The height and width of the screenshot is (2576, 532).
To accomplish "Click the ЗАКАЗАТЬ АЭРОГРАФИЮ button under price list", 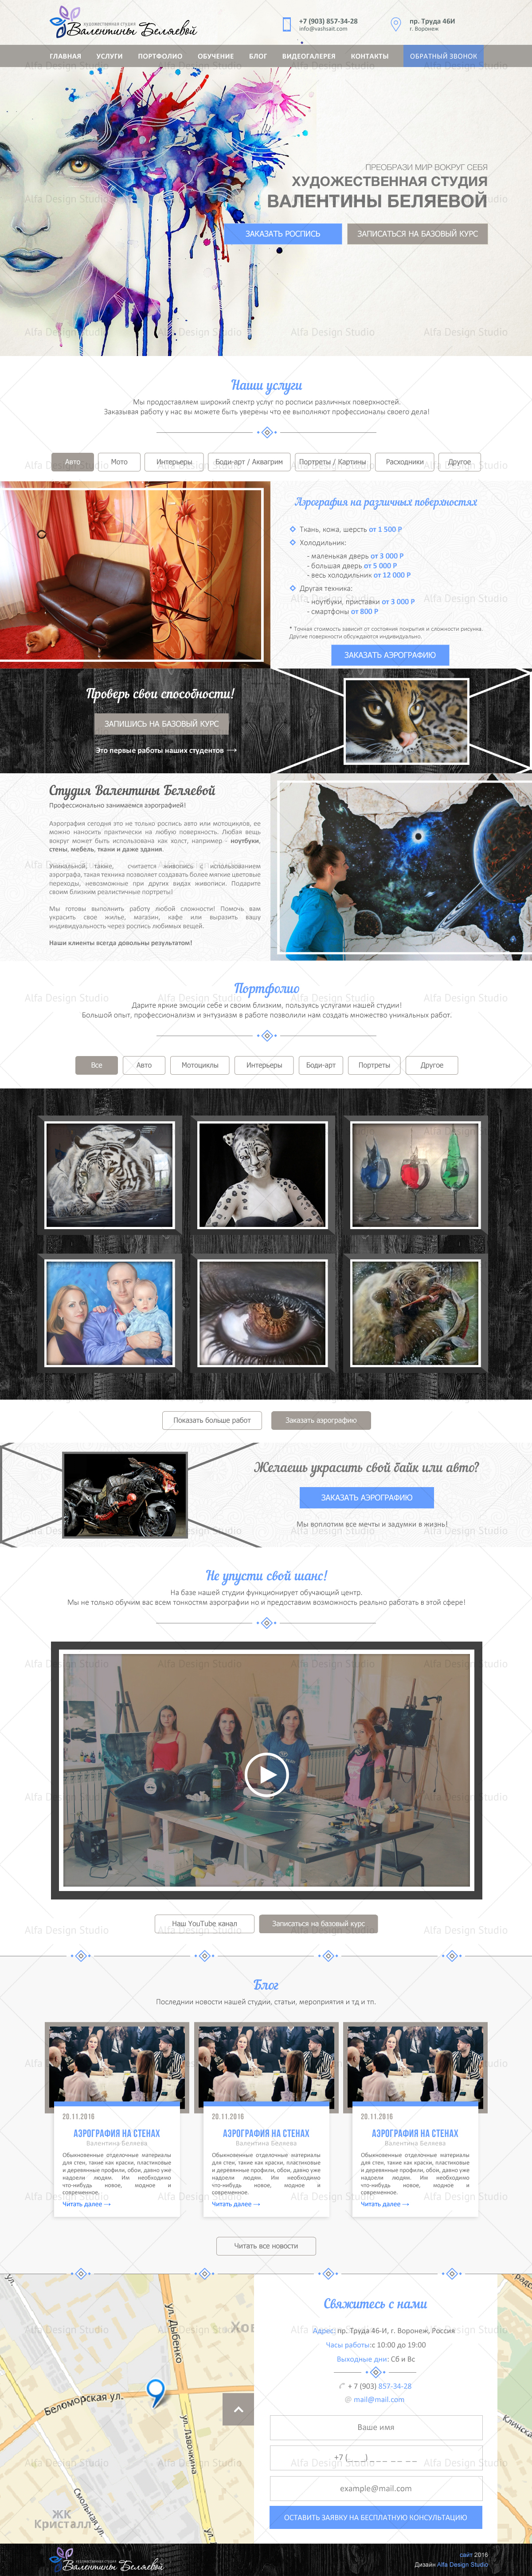I will [390, 655].
